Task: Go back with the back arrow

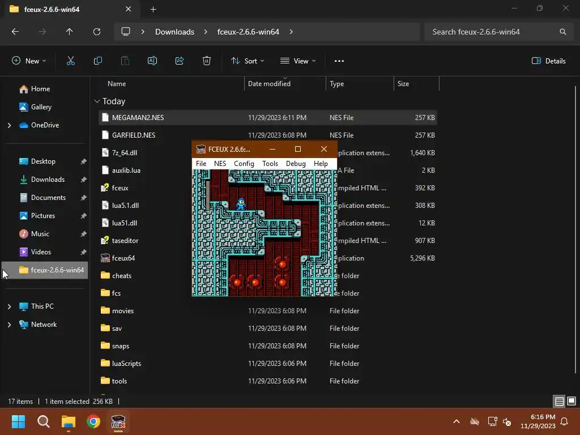Action: click(x=15, y=32)
